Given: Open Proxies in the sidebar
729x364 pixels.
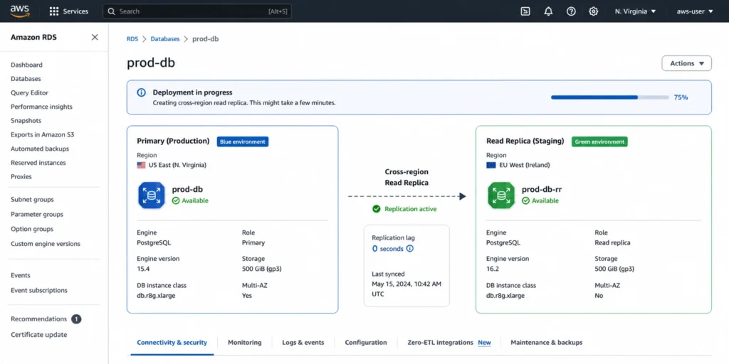Looking at the screenshot, I should pyautogui.click(x=21, y=176).
